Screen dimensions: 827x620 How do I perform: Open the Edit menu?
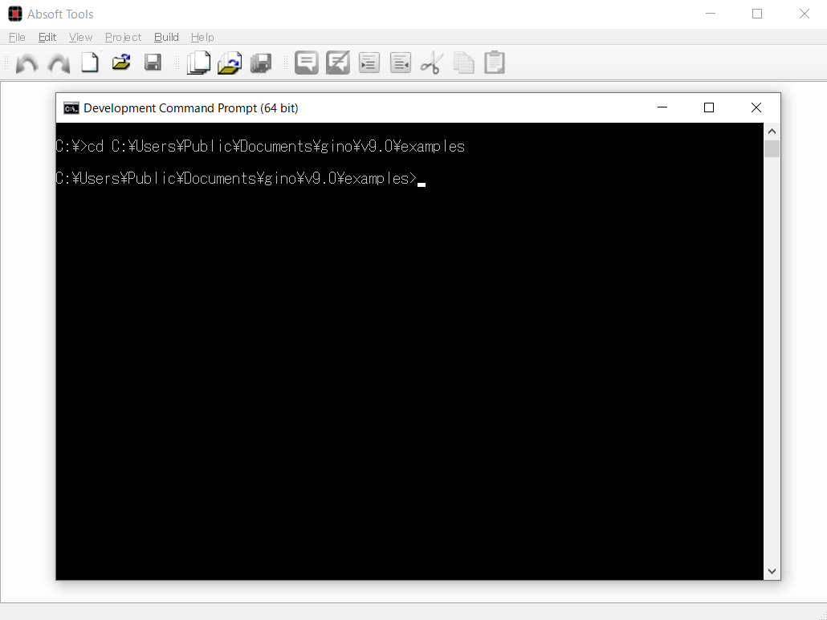[x=47, y=38]
